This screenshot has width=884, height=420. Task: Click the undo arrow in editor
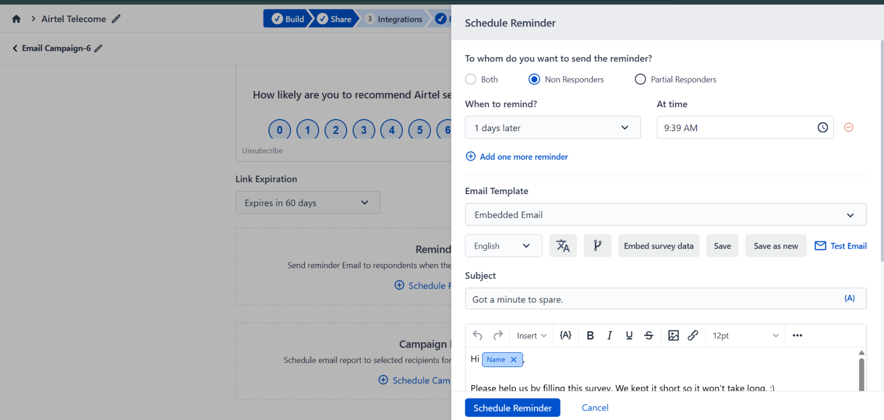(477, 335)
